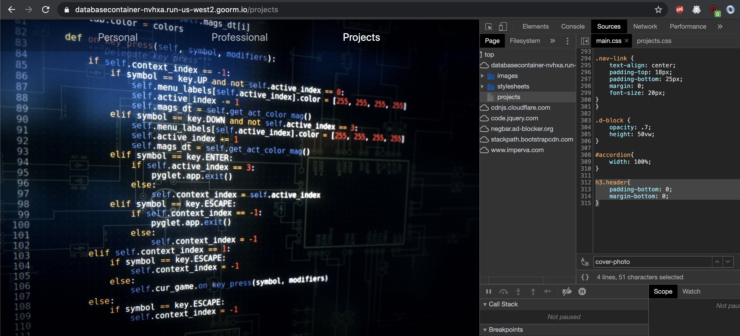Select www.imperva.com domain

pos(528,150)
